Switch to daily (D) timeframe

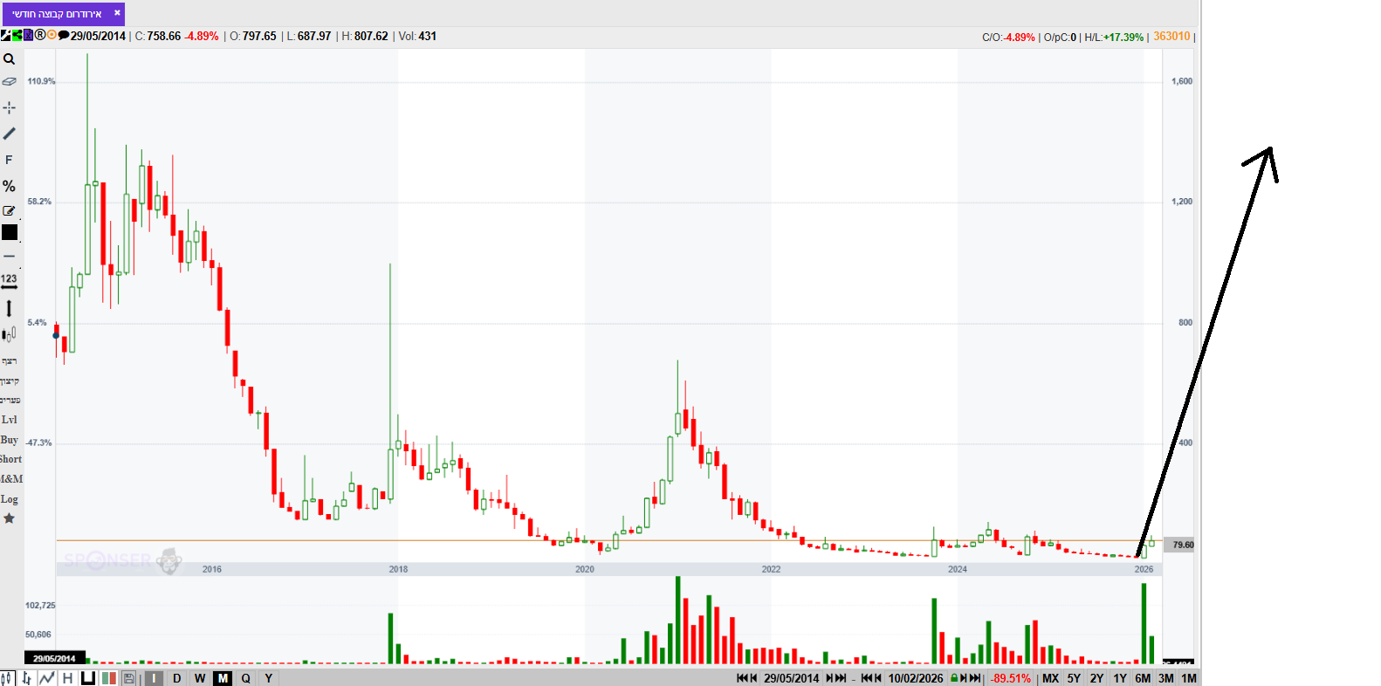pyautogui.click(x=177, y=678)
